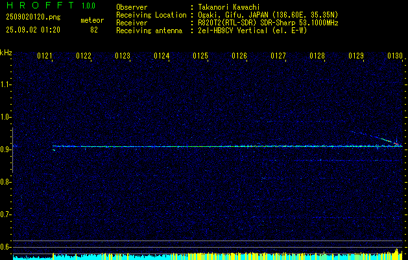This screenshot has width=408, height=260.
Task: Click the 1.0 kHz axis label
Action: coord(5,117)
